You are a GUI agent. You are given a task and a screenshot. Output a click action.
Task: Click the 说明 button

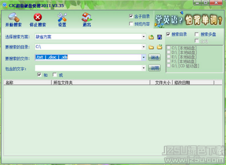(155, 68)
